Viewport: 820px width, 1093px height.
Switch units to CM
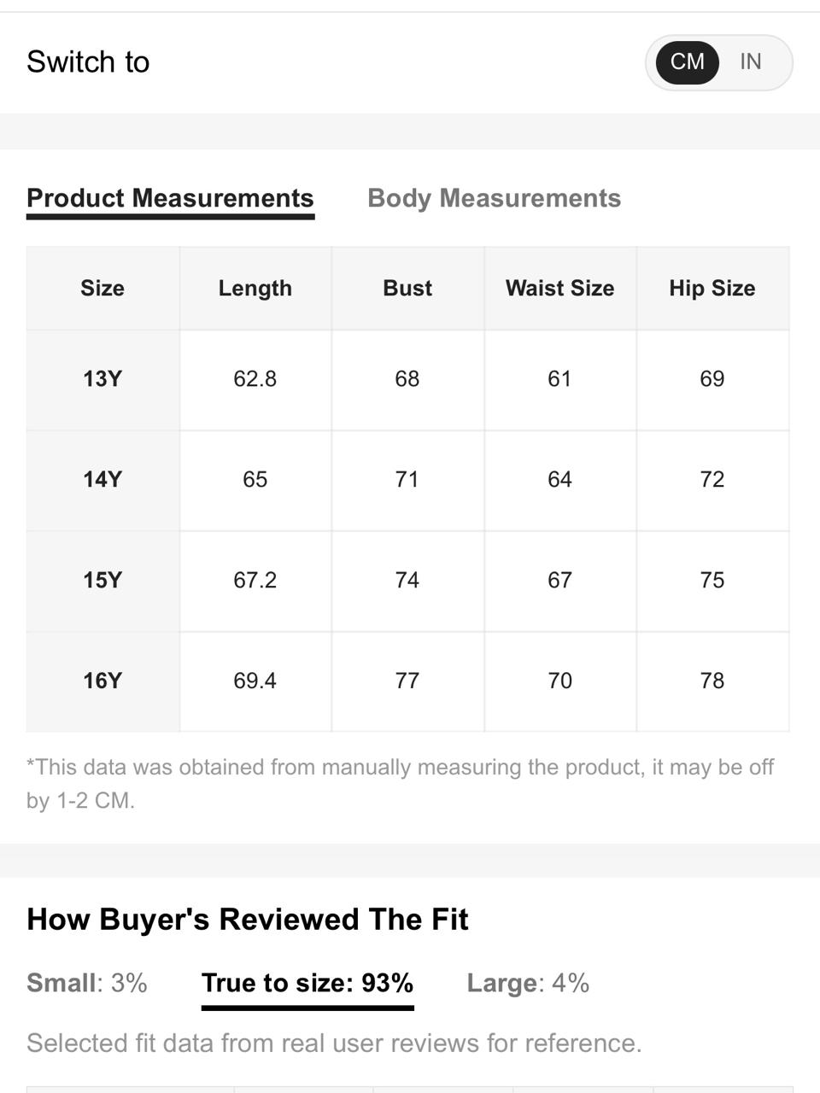pyautogui.click(x=687, y=62)
